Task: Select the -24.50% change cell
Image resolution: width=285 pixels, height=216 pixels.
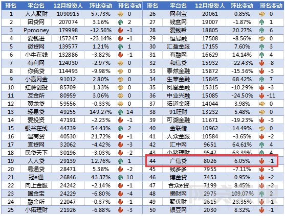Action: [x=242, y=95]
